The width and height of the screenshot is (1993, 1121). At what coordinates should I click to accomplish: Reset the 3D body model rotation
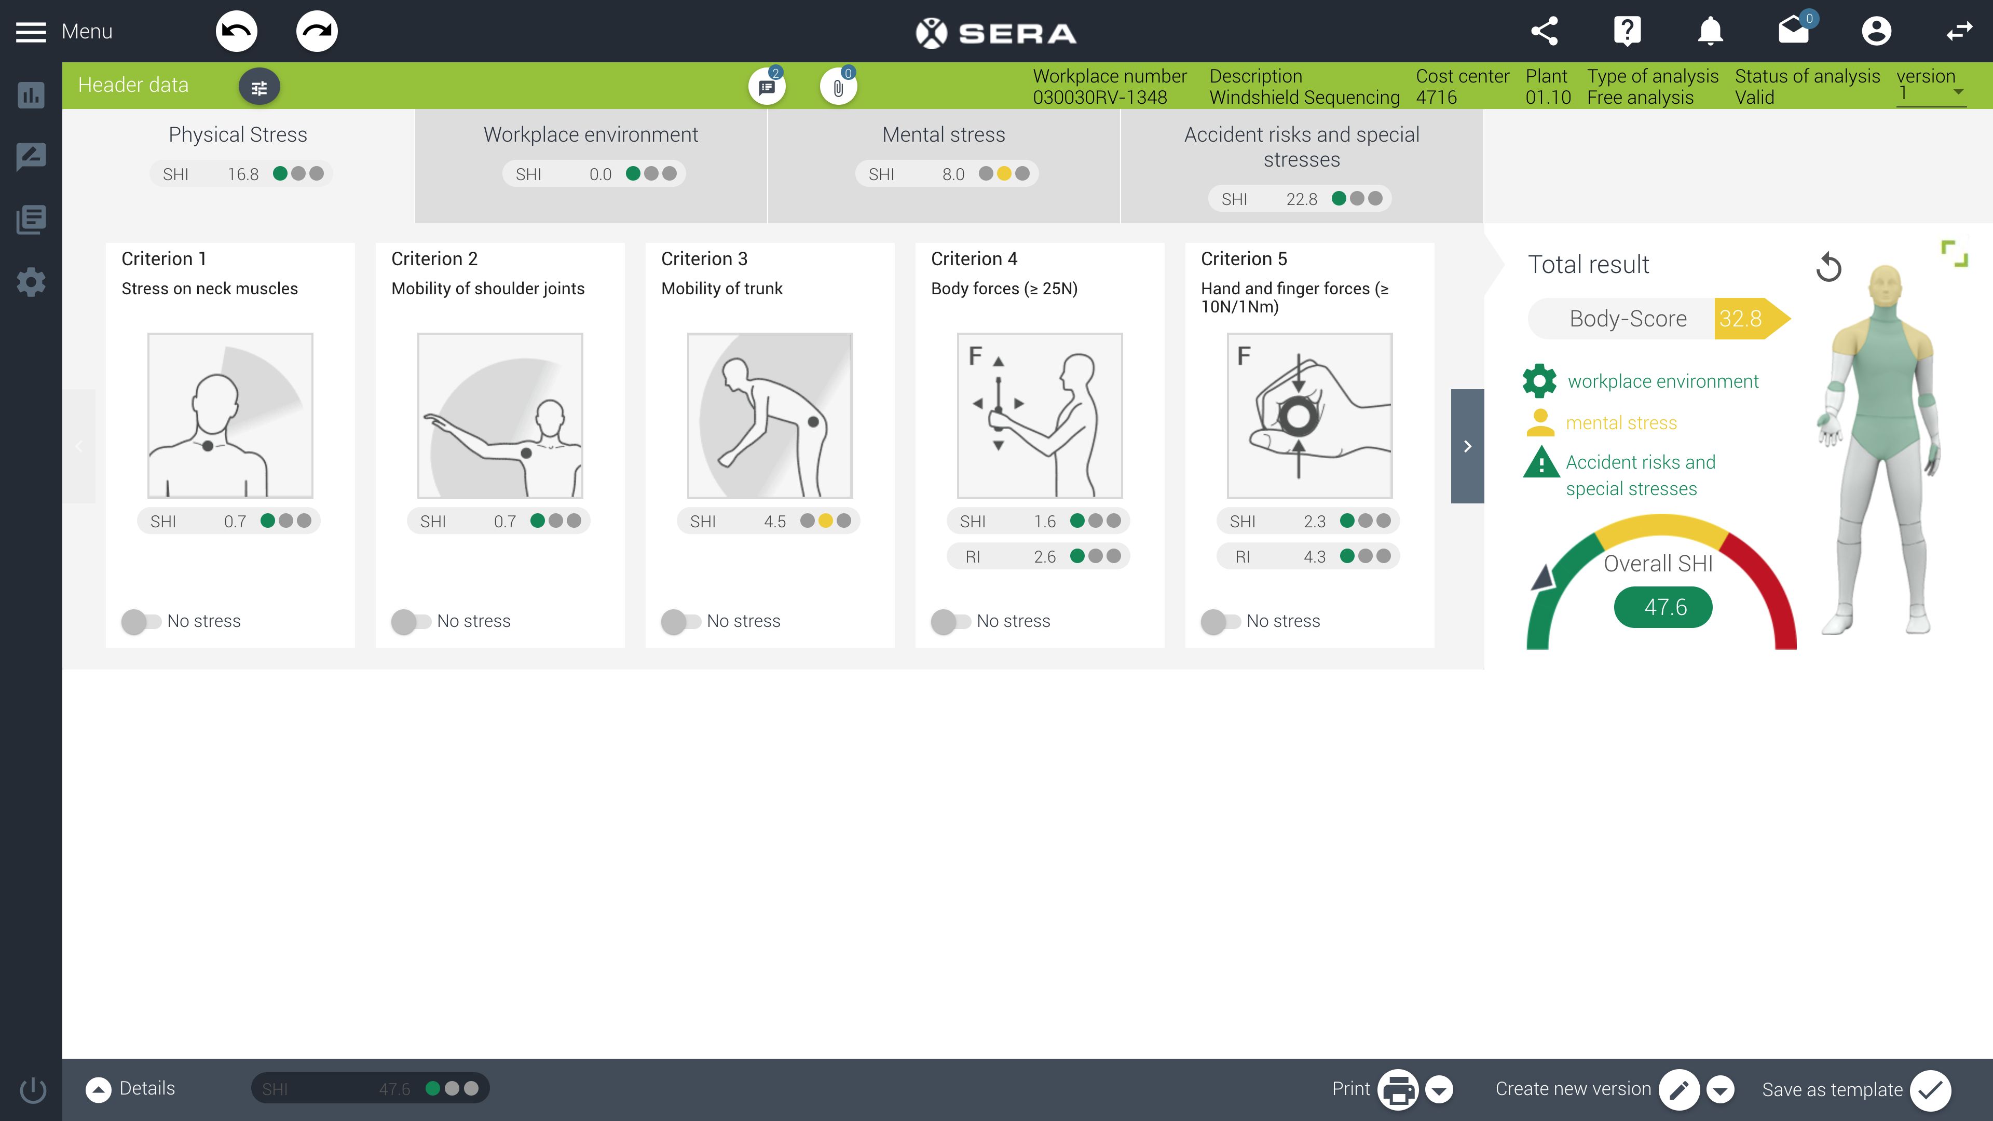(x=1829, y=268)
